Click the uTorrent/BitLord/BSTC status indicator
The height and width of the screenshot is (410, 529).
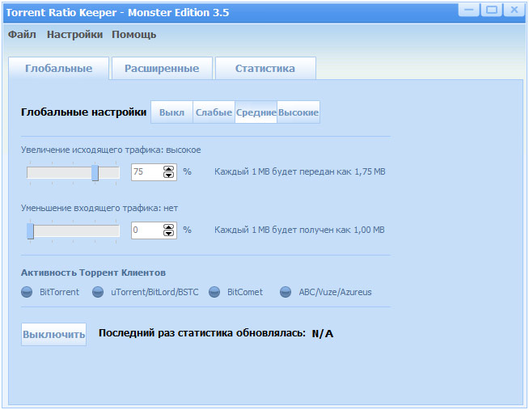(x=98, y=292)
